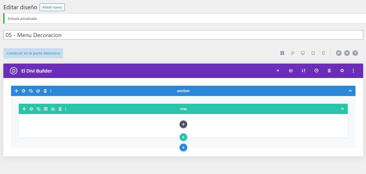The width and height of the screenshot is (366, 174).
Task: Click Construir en la parte delantera
Action: (x=33, y=53)
